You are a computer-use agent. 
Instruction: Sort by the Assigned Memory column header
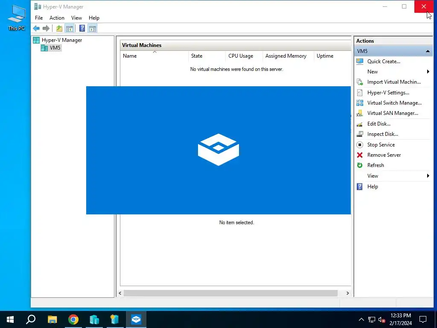(x=288, y=56)
